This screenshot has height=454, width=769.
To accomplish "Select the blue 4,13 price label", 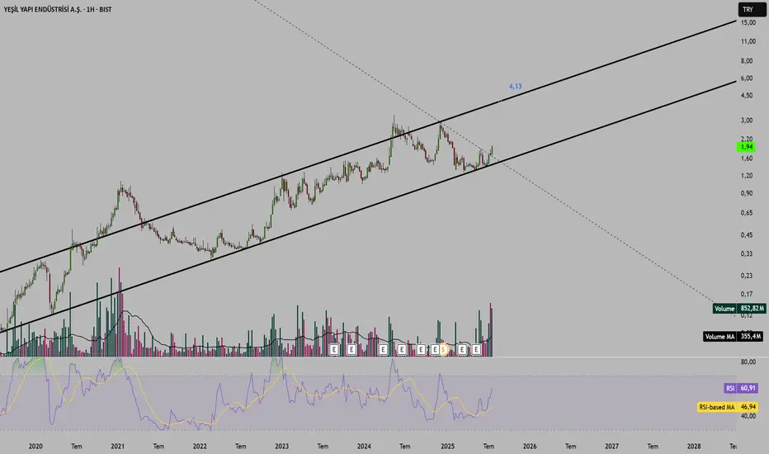I will (515, 87).
